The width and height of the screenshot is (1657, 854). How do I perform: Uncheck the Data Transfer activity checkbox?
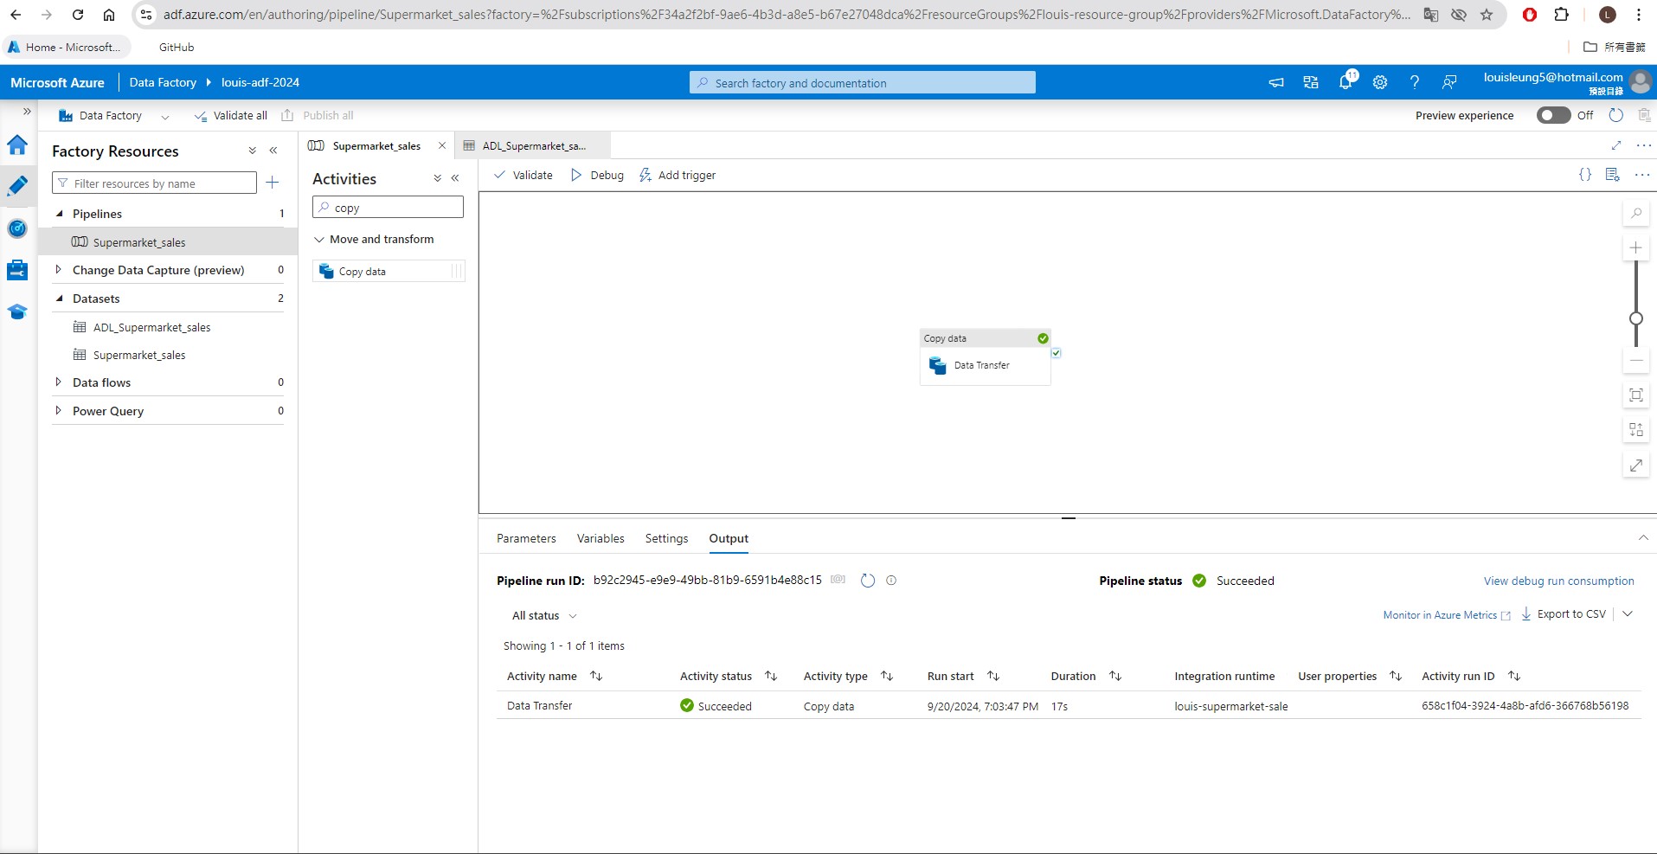pyautogui.click(x=1056, y=353)
